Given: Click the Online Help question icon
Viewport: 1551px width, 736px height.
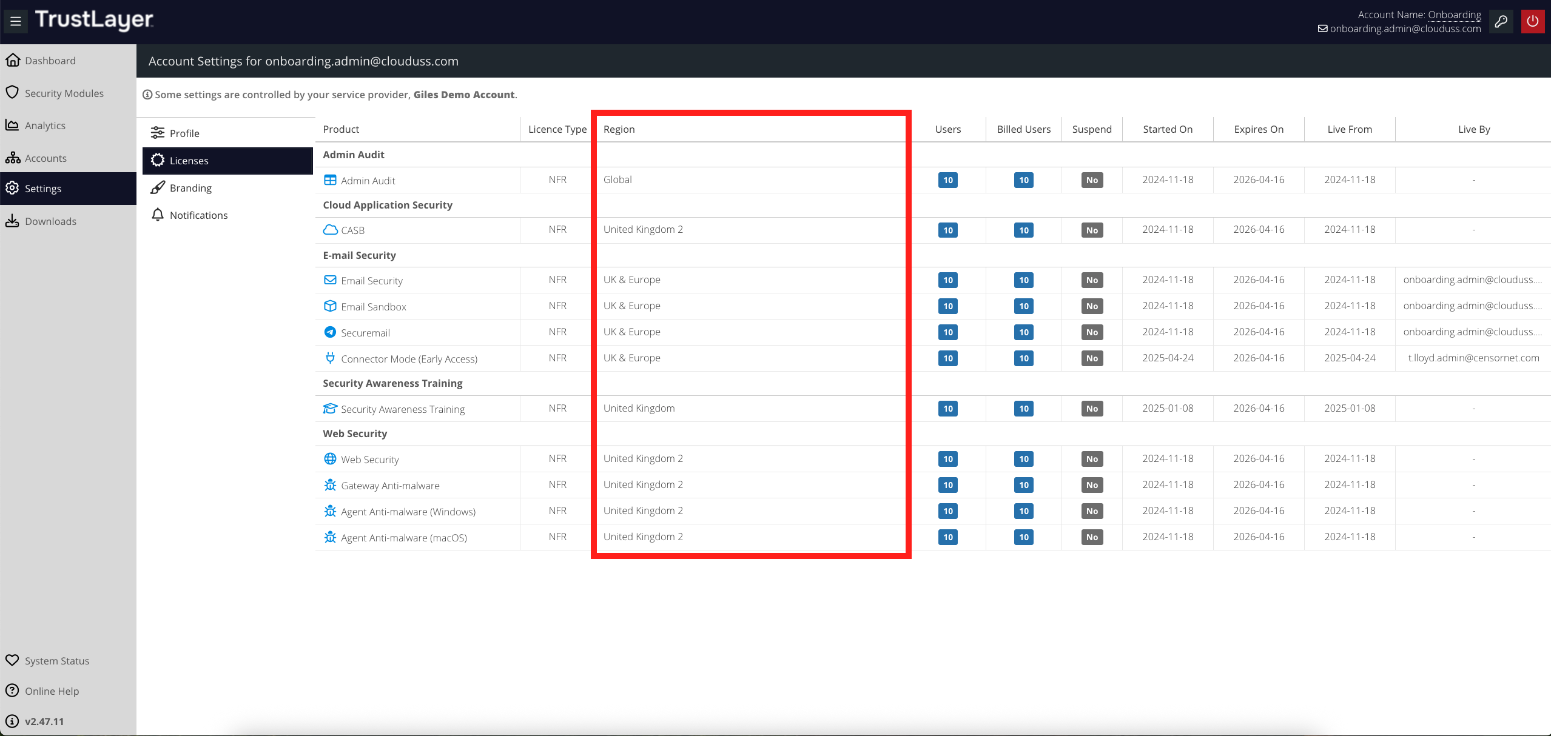Looking at the screenshot, I should (x=12, y=690).
